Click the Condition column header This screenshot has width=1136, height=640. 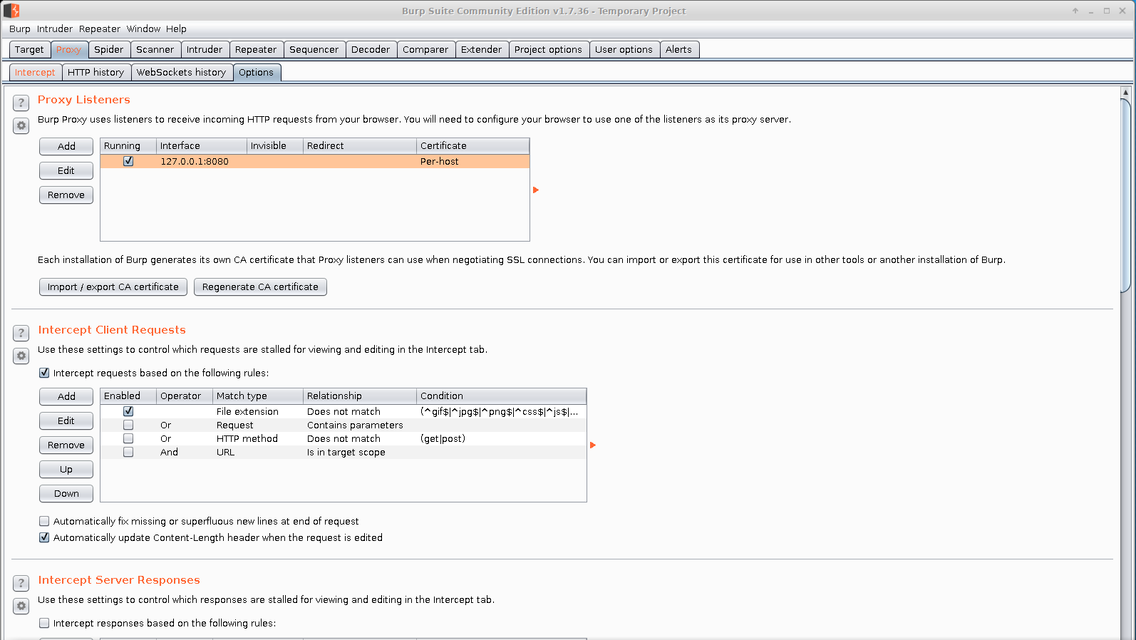coord(501,396)
